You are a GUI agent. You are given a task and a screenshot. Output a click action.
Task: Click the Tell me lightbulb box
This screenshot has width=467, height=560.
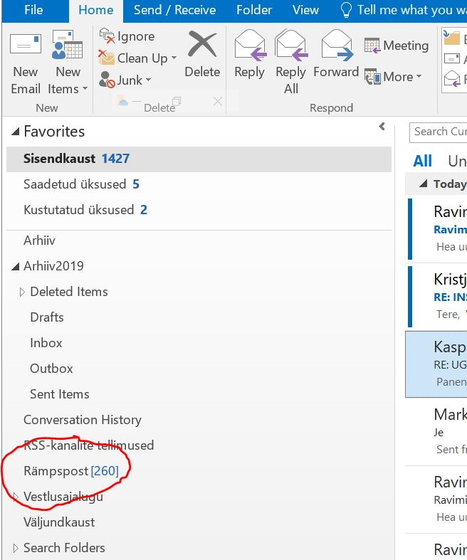(x=404, y=10)
